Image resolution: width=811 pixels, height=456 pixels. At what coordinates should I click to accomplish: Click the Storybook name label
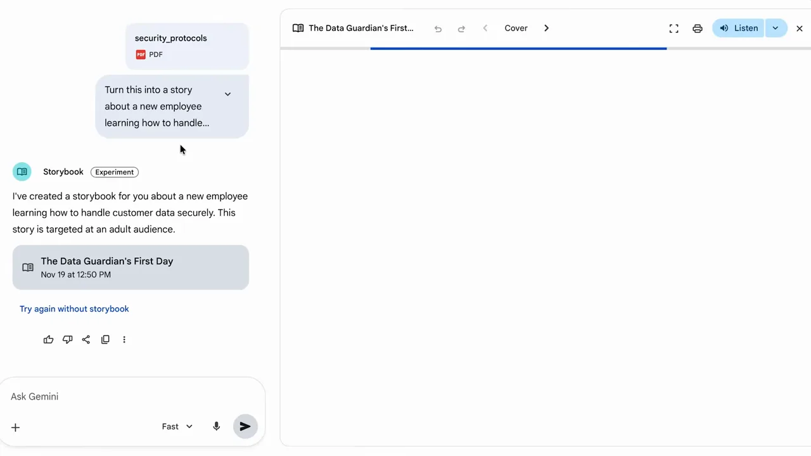[x=63, y=172]
